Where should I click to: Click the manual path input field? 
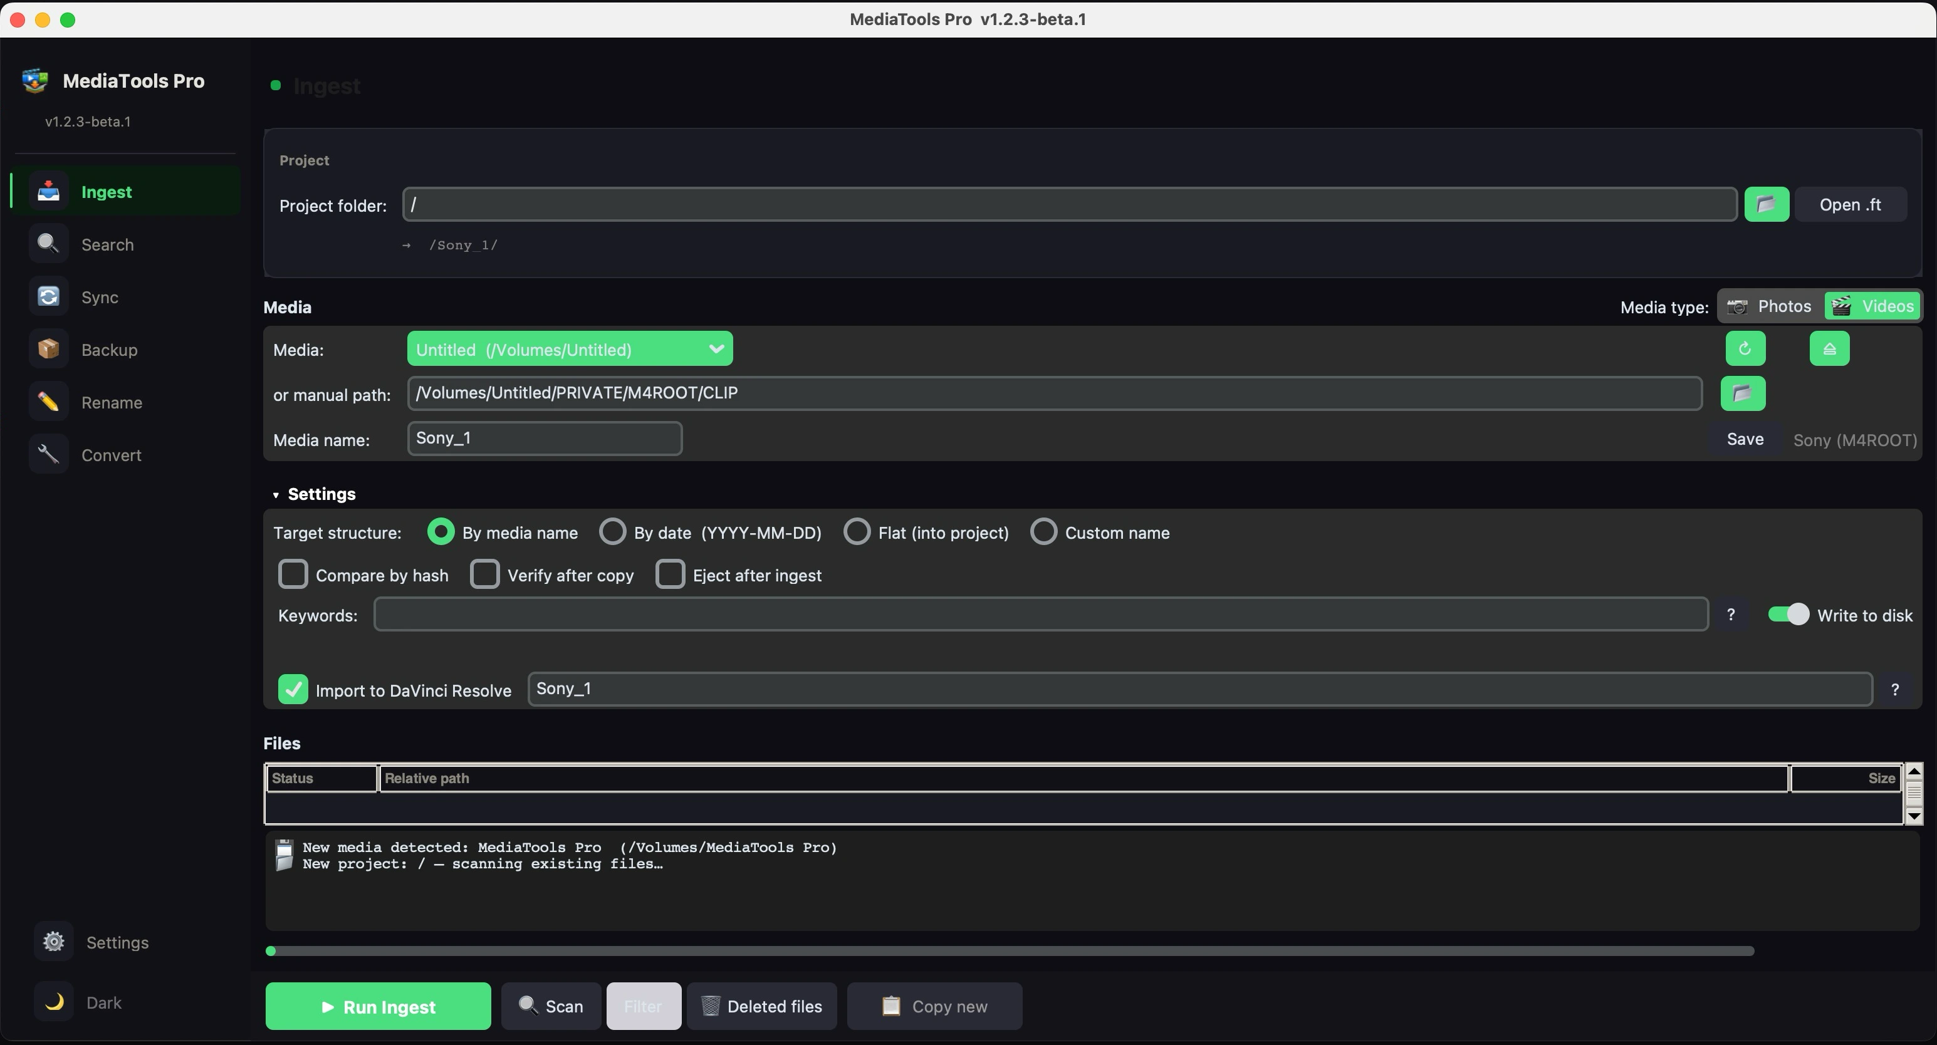click(1055, 393)
